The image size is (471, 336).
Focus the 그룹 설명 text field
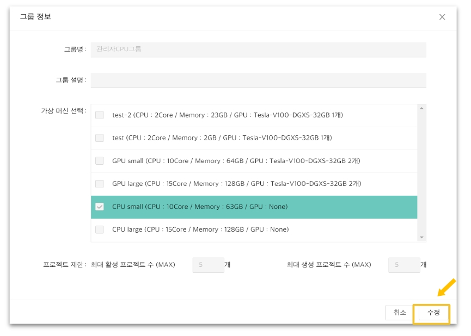[258, 80]
